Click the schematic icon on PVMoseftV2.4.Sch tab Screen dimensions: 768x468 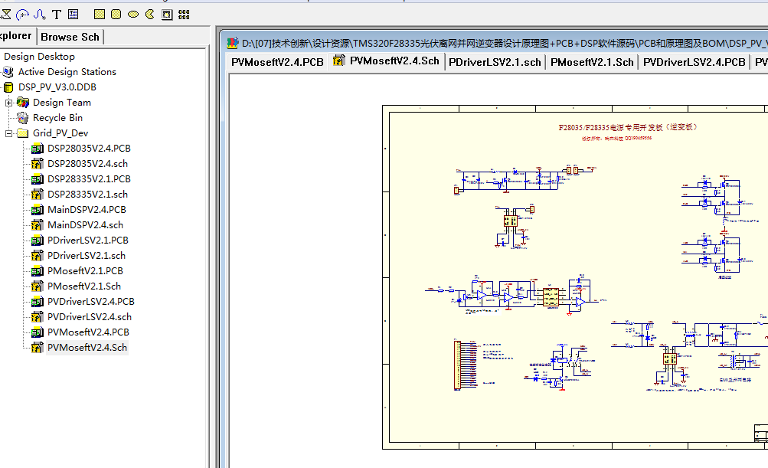338,61
